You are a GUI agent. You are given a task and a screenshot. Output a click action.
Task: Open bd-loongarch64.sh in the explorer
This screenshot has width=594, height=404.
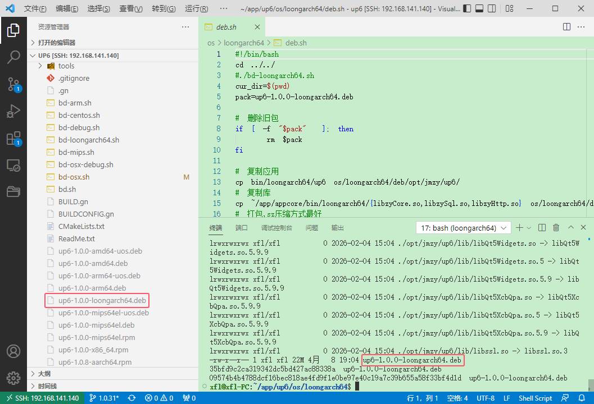(x=88, y=140)
